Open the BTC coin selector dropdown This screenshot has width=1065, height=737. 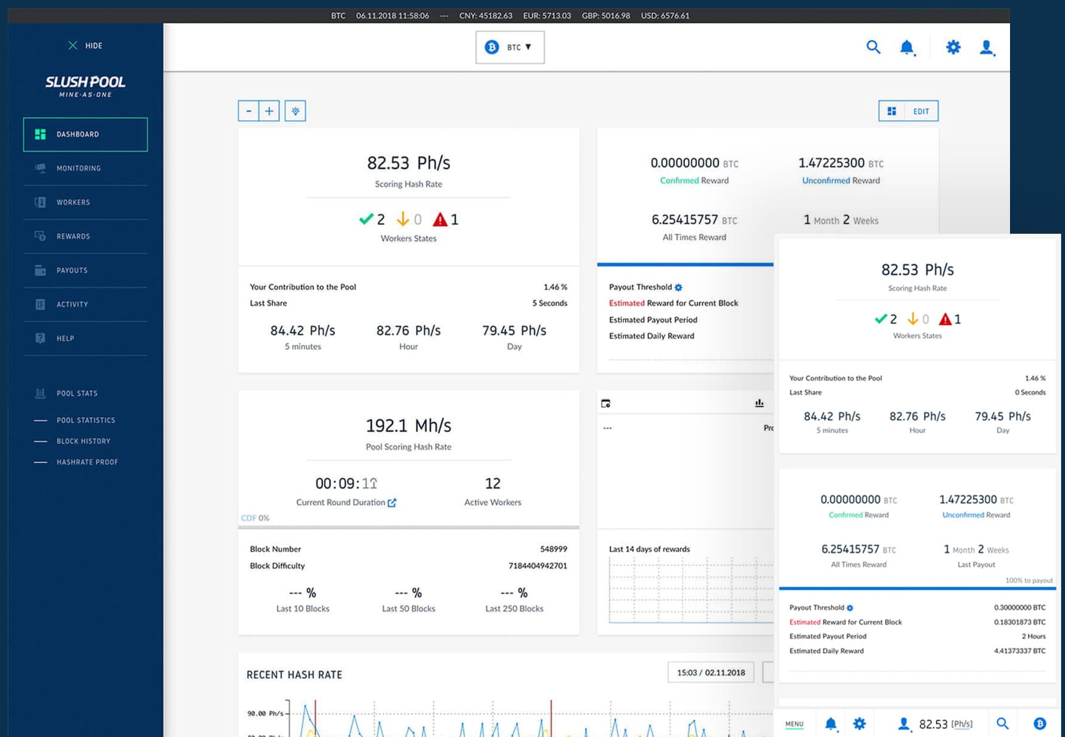click(510, 47)
